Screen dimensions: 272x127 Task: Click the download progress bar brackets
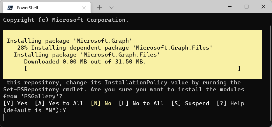(x=132, y=69)
